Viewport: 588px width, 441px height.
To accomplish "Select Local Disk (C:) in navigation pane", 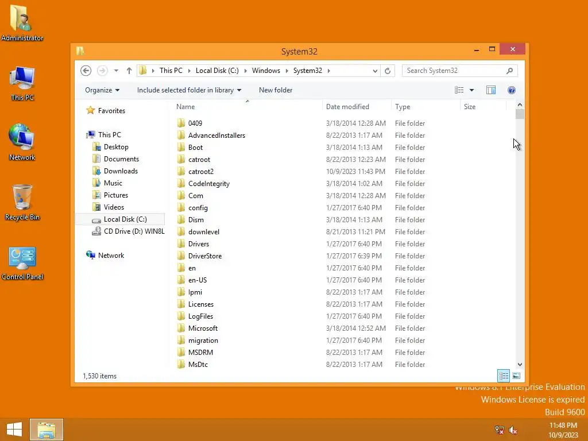I will coord(120,219).
